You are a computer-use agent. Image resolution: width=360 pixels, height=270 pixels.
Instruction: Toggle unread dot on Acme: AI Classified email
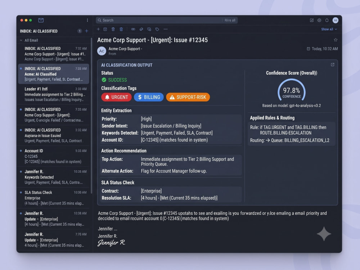tap(21, 69)
